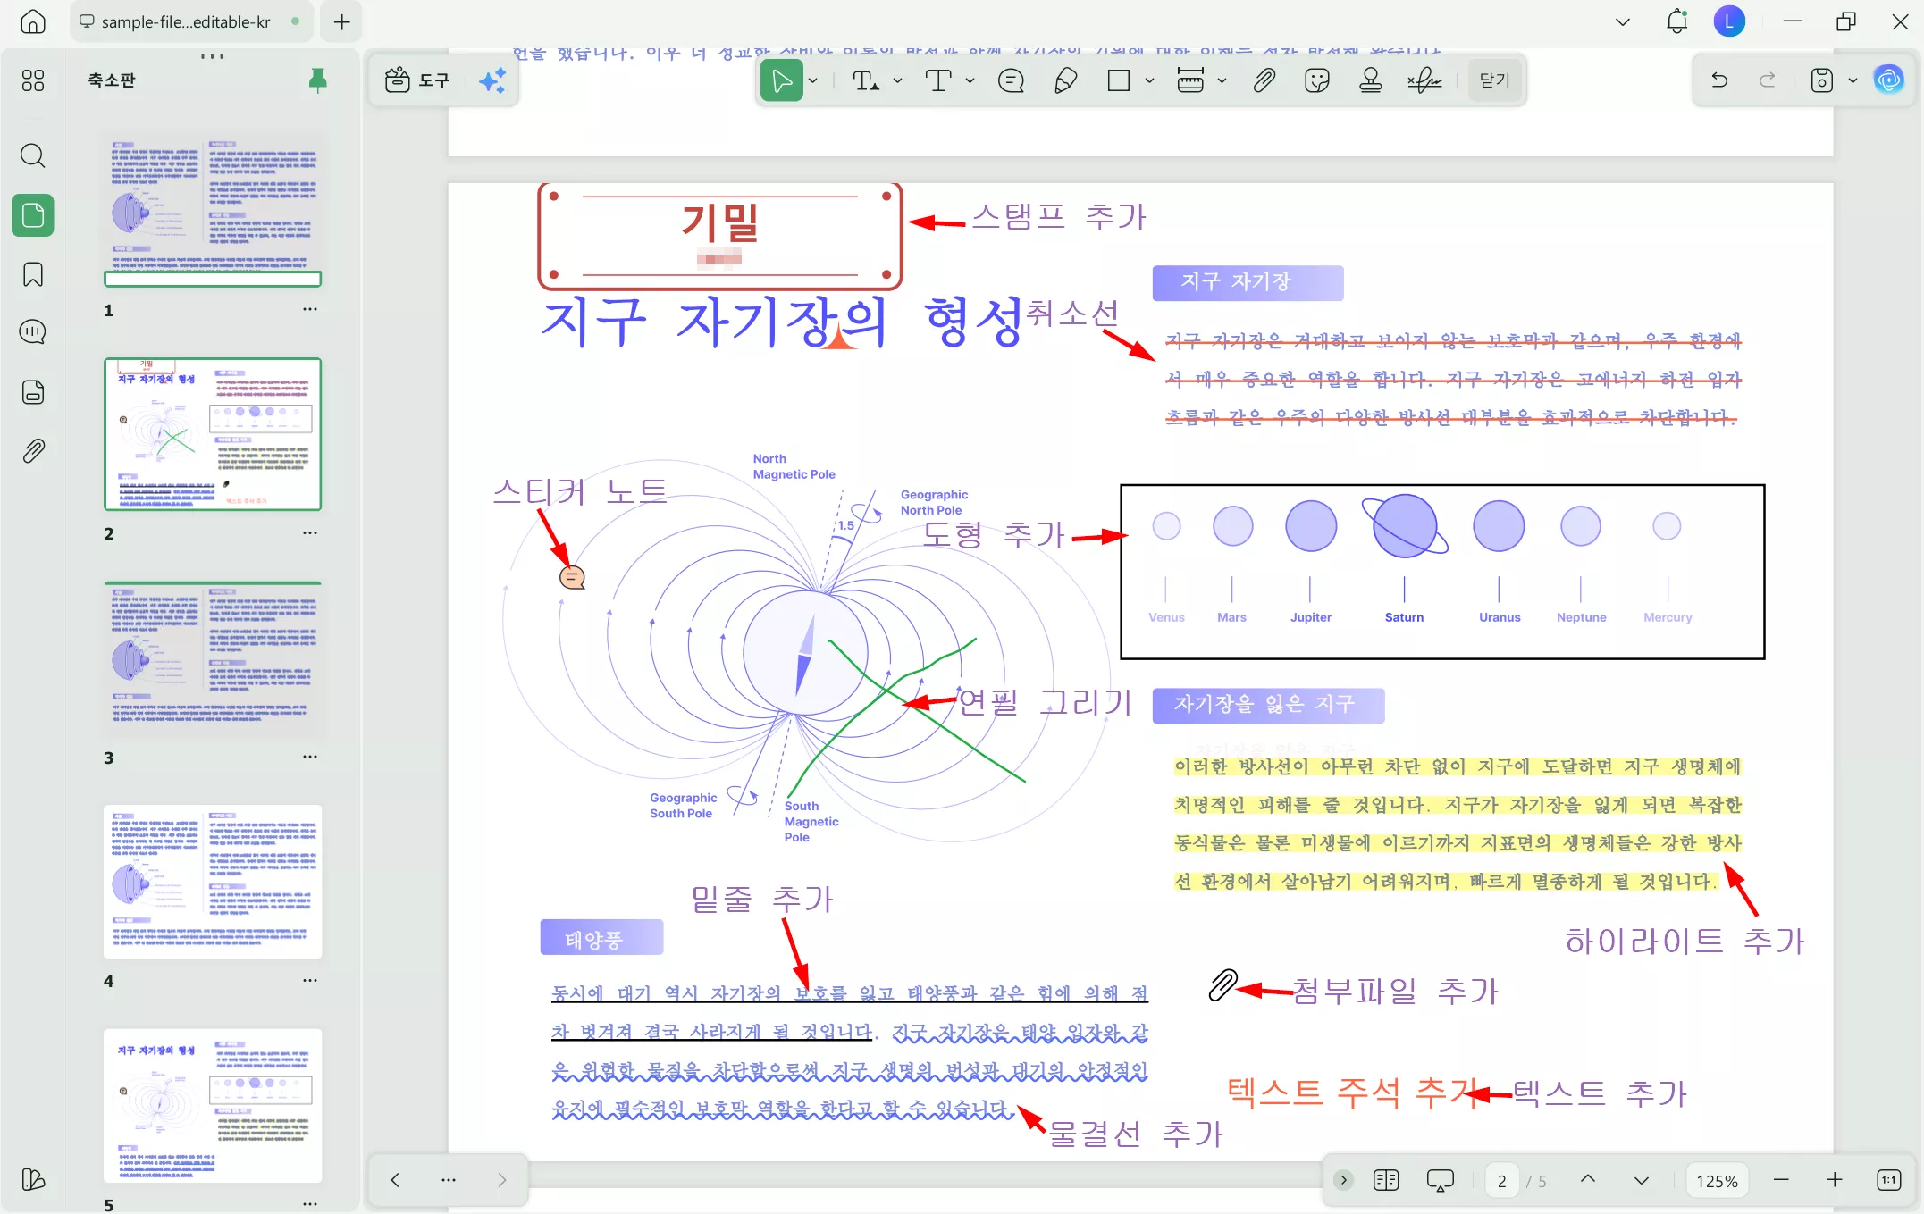Expand the save options dropdown arrow
Image resolution: width=1924 pixels, height=1214 pixels.
pos(1853,80)
